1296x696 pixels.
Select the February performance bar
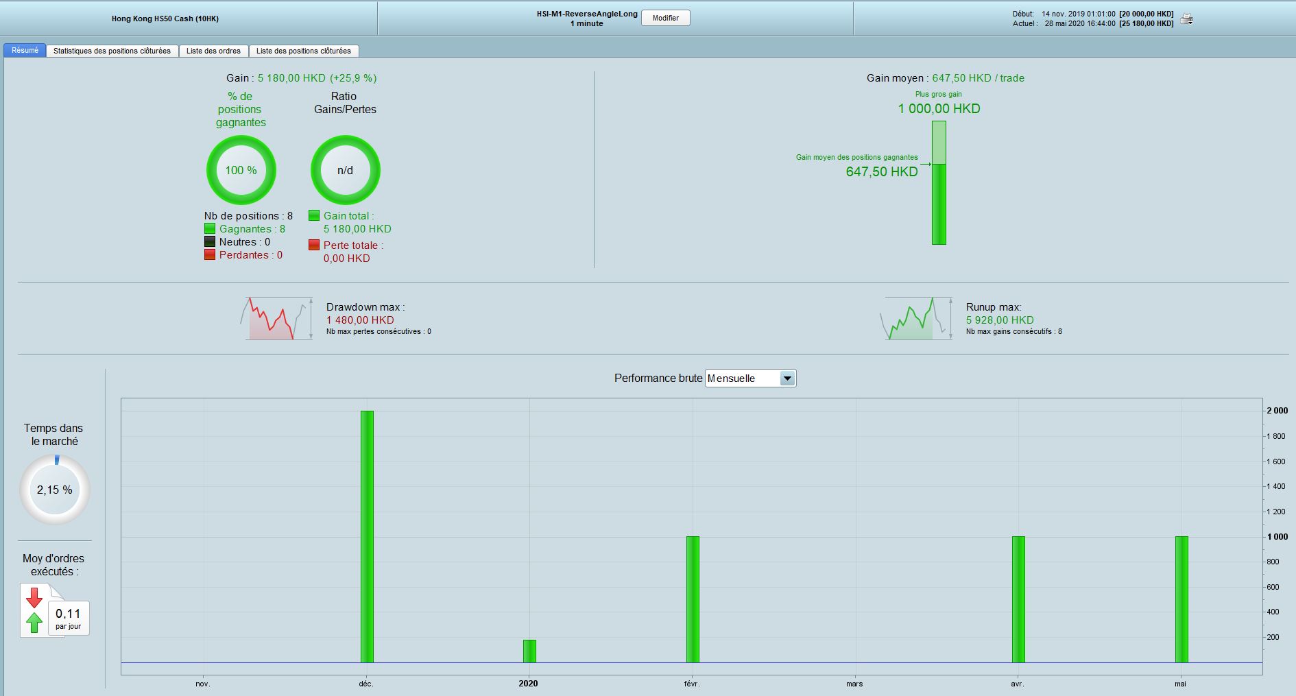pos(693,600)
